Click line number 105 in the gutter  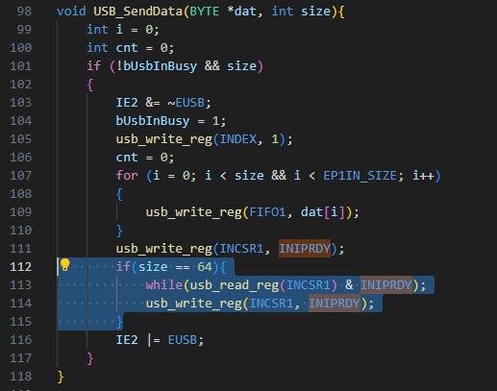click(x=21, y=139)
